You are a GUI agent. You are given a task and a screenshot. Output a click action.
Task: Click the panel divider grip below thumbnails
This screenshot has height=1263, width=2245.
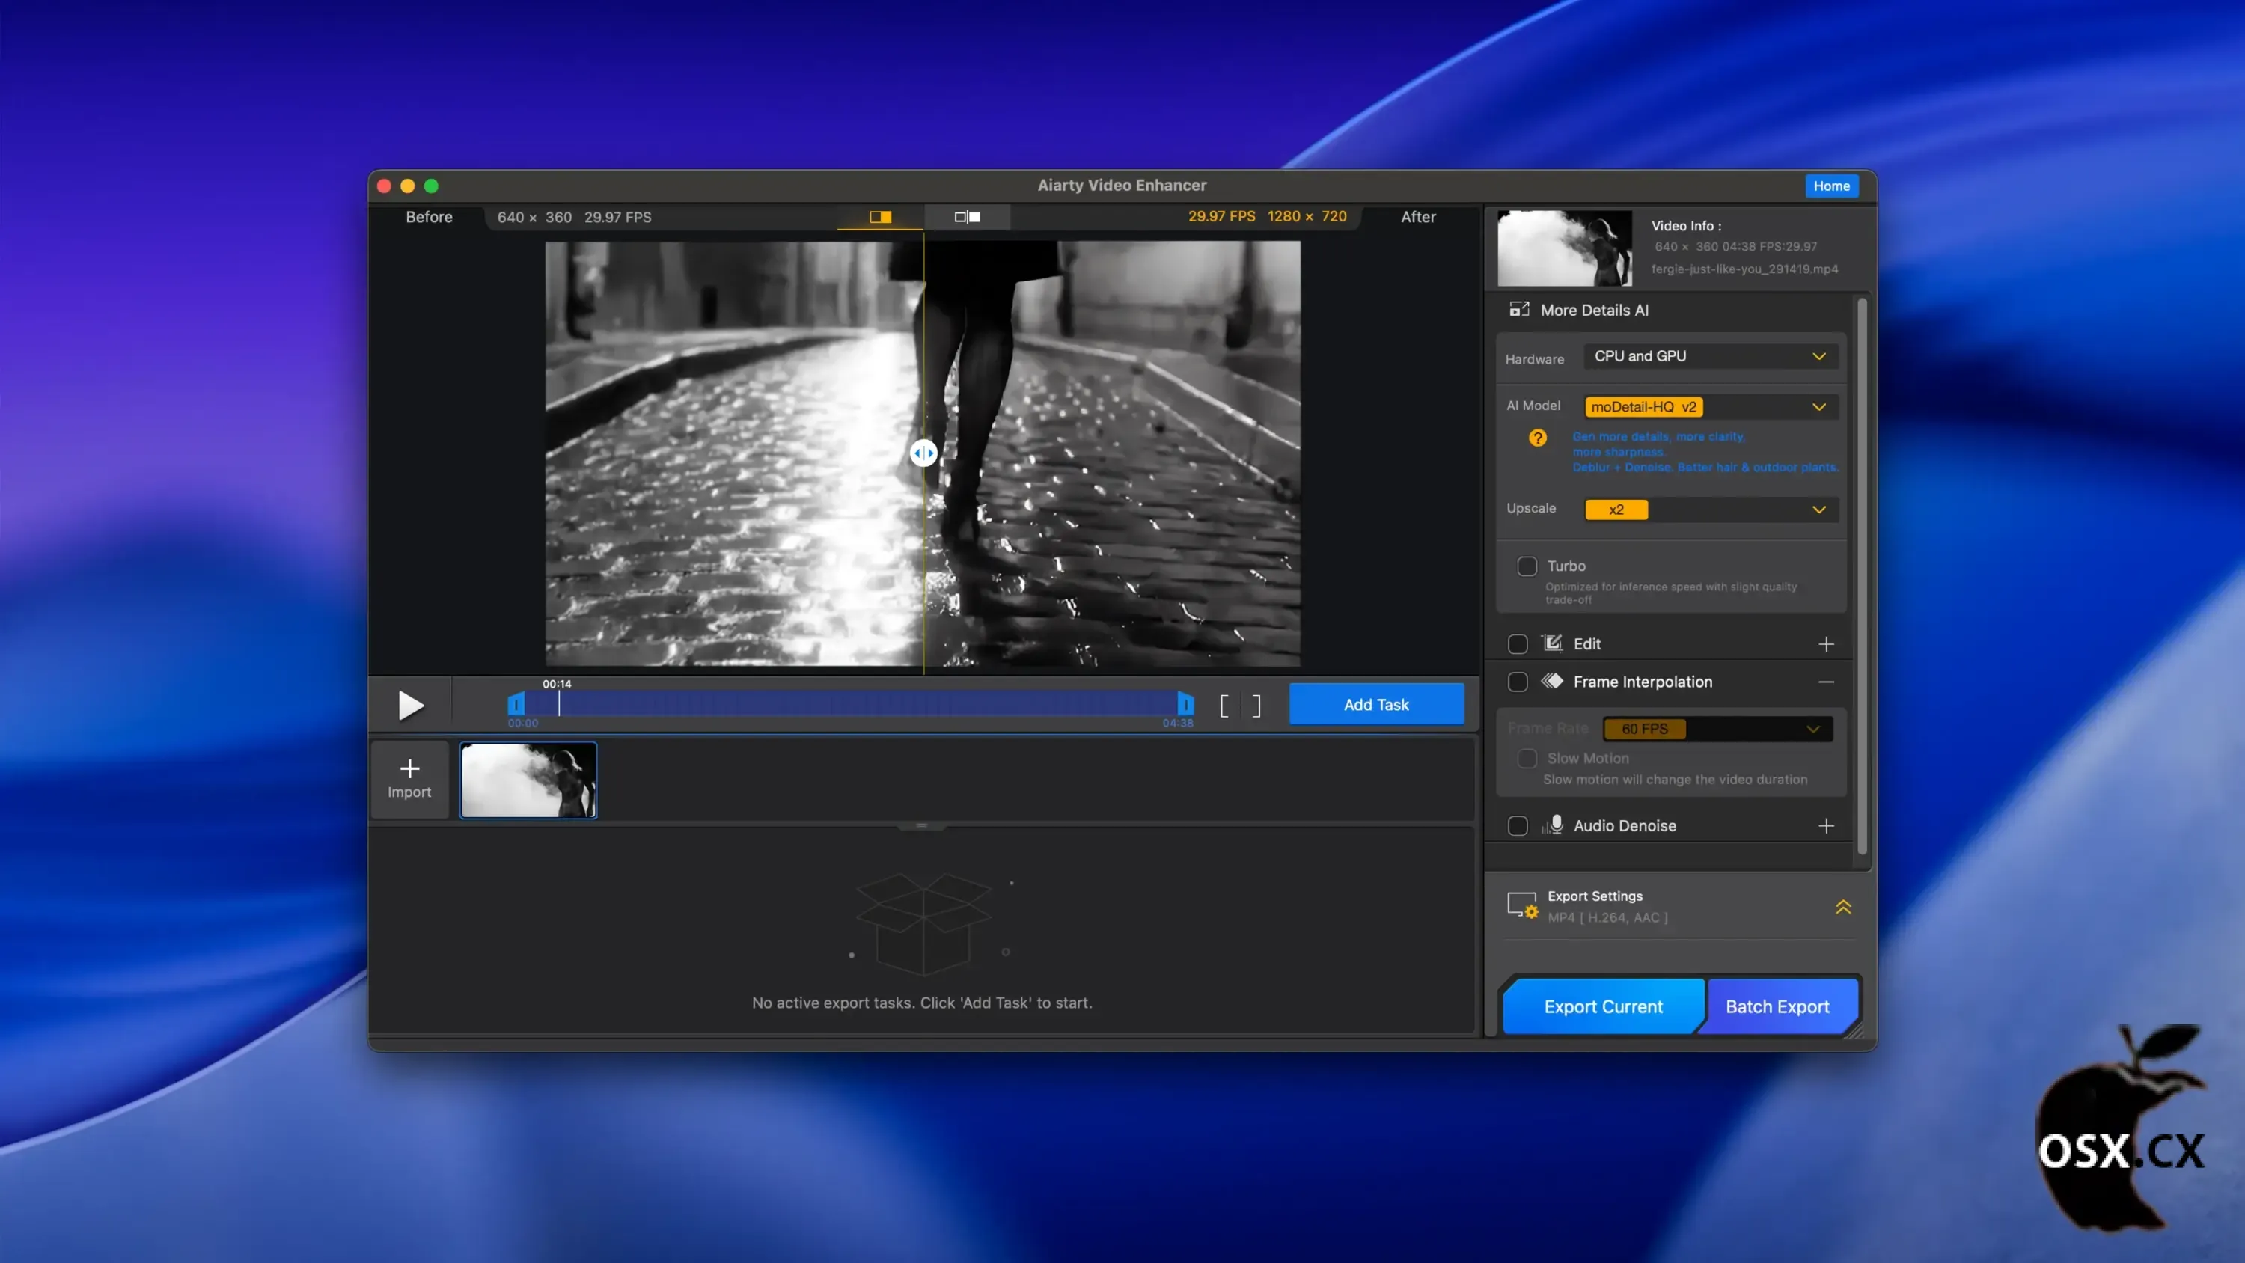tap(921, 825)
